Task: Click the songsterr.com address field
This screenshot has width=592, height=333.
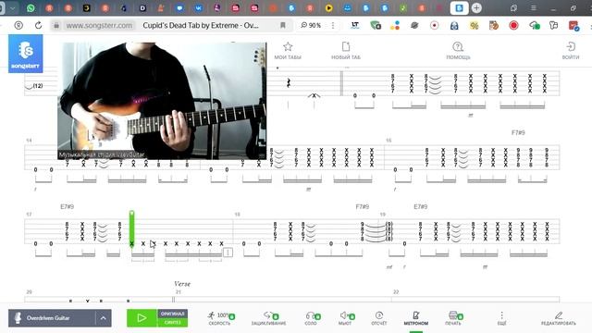Action: coord(99,25)
